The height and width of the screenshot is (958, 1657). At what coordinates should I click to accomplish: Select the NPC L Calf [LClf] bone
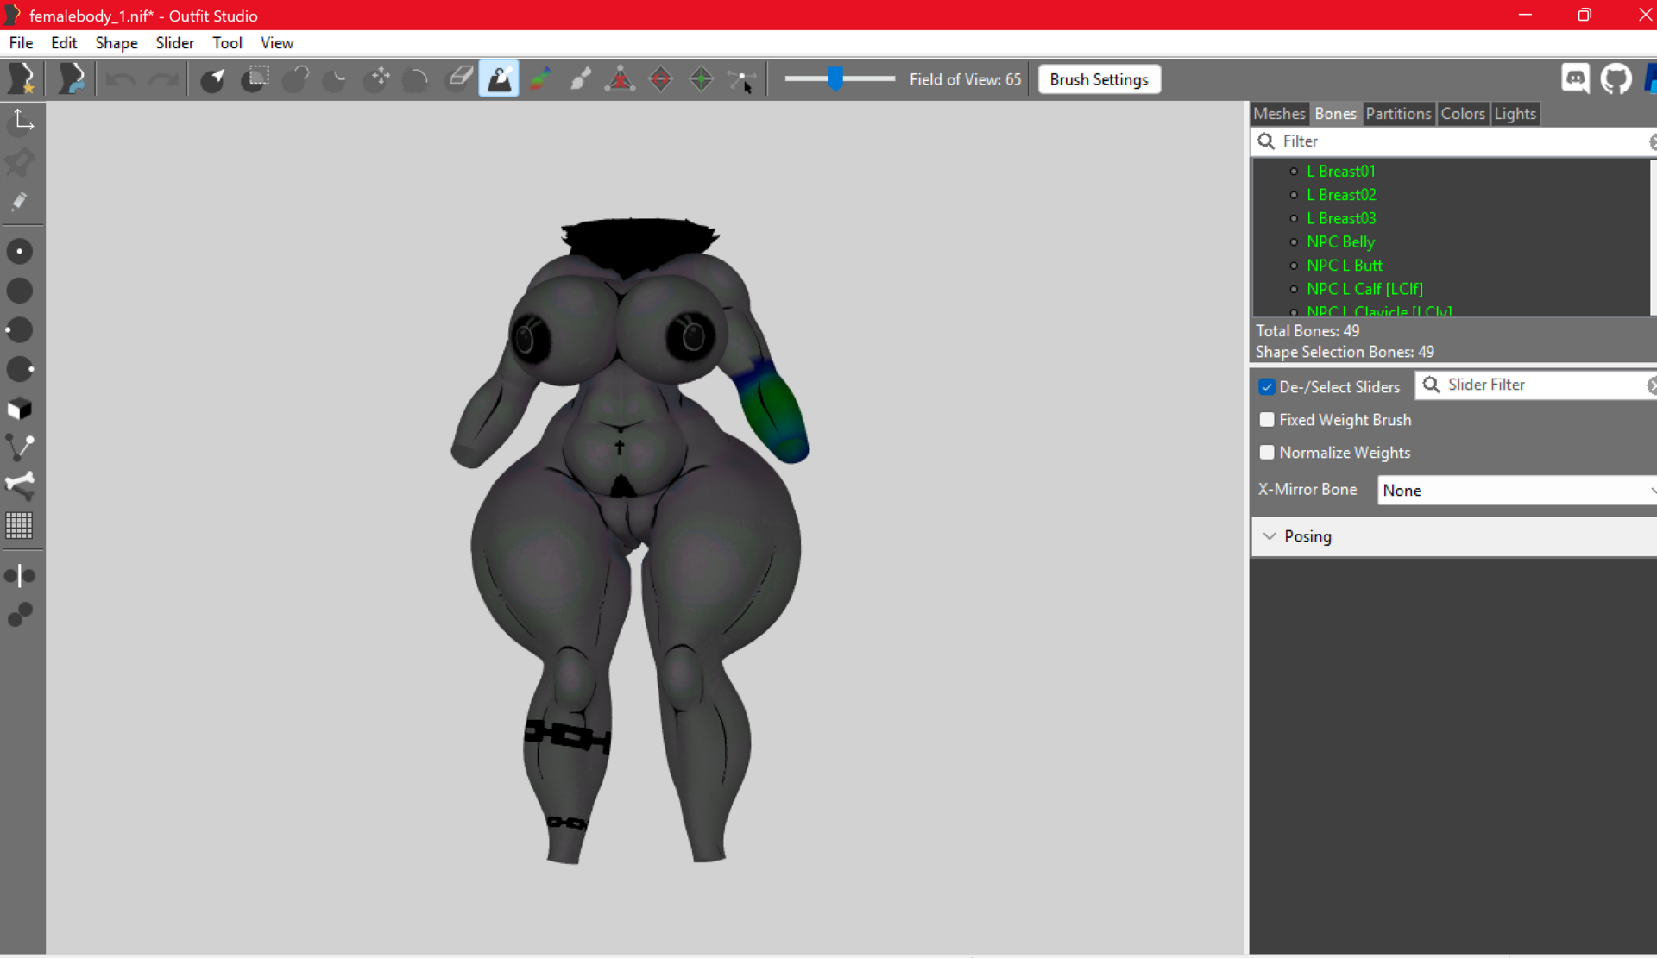click(1364, 289)
